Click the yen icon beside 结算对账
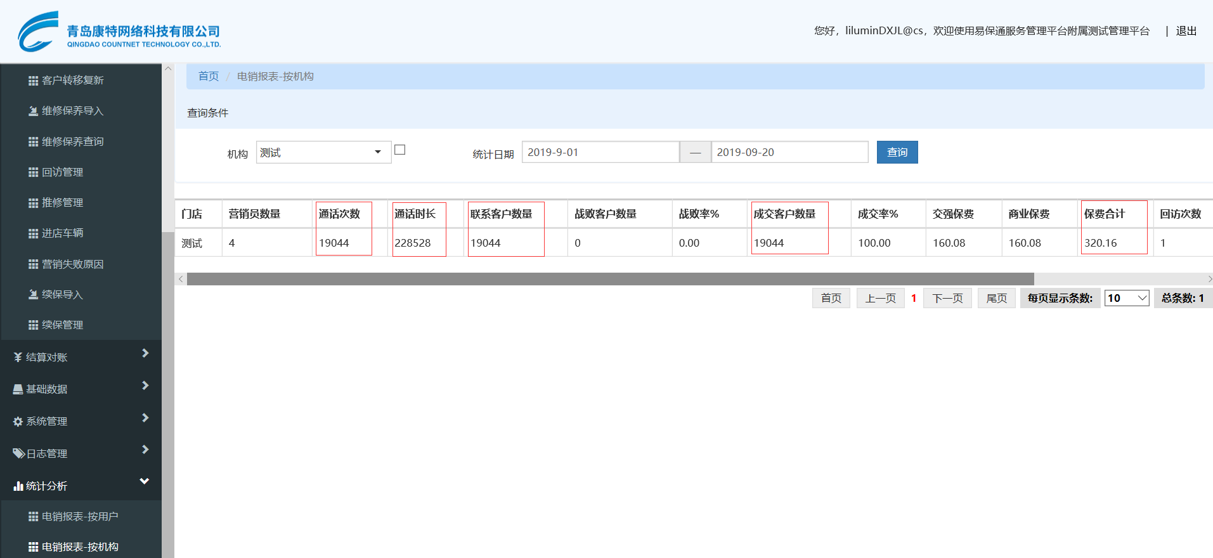Image resolution: width=1213 pixels, height=558 pixels. tap(18, 358)
